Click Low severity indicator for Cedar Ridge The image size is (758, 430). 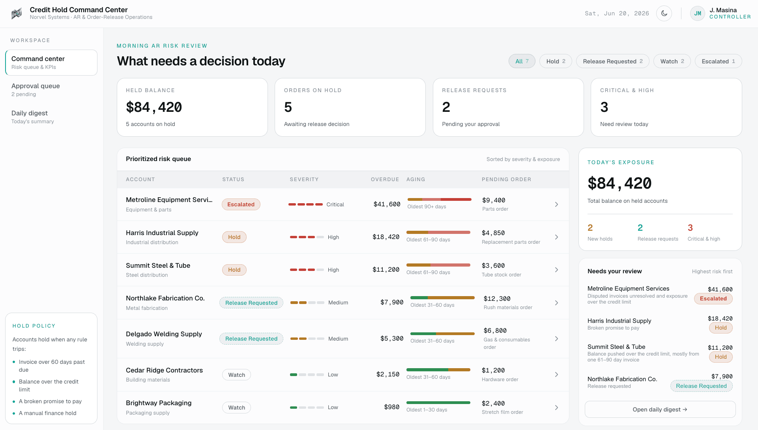[x=314, y=374]
